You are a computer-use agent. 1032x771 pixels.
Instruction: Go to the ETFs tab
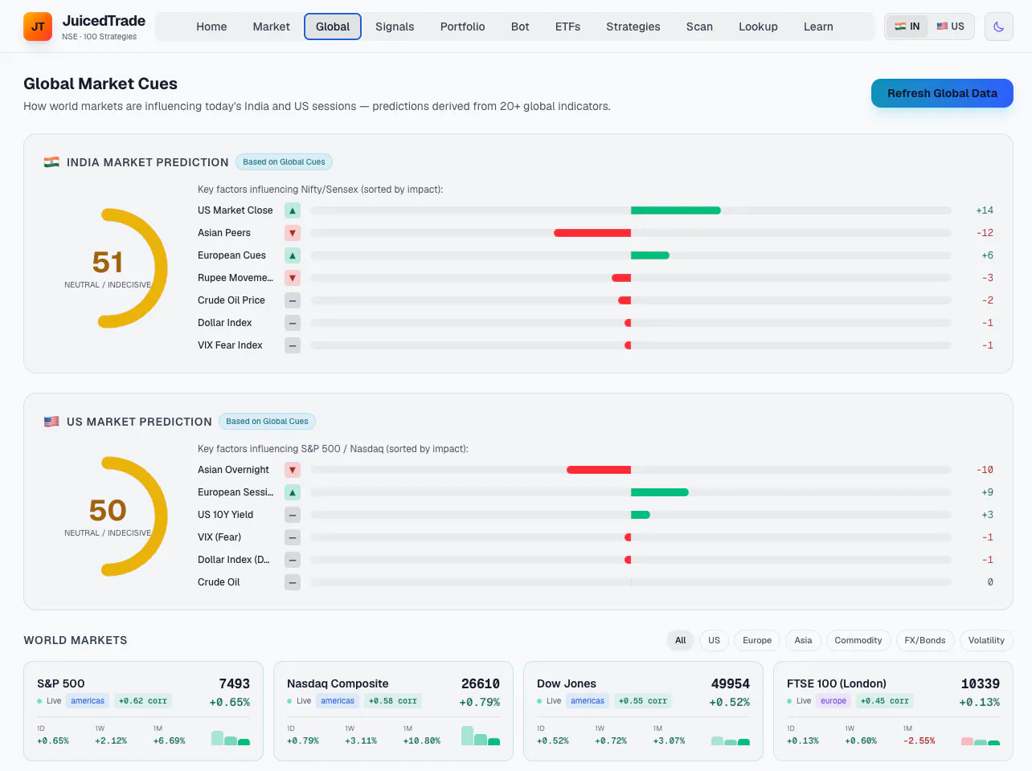coord(567,27)
